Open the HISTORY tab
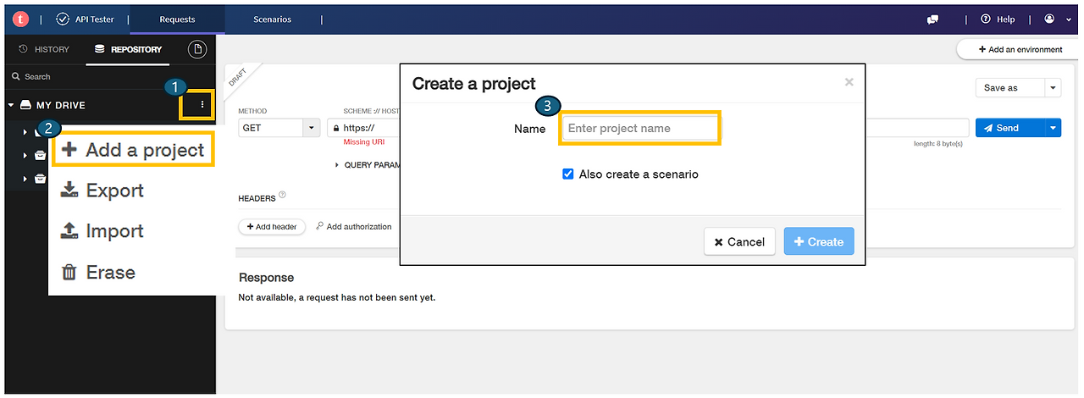 (x=44, y=49)
